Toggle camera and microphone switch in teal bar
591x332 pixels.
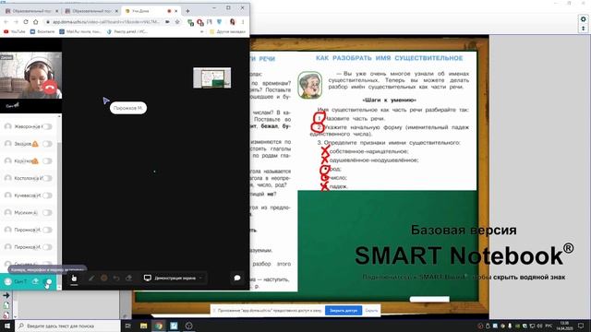click(x=48, y=282)
